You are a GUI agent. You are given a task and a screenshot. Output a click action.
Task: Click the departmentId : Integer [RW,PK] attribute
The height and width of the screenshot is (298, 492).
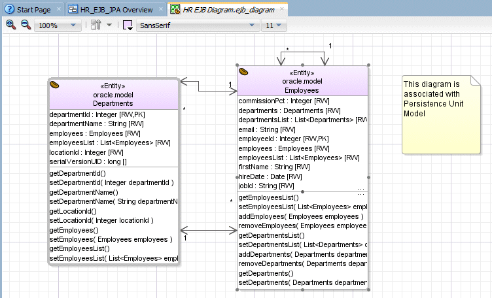pyautogui.click(x=97, y=114)
